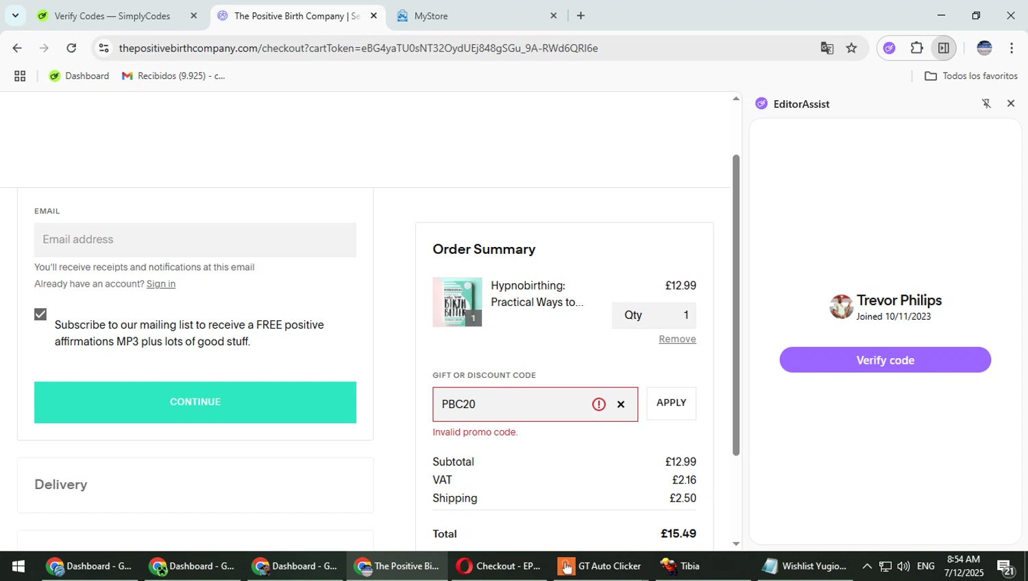Close the EditorAssist side panel
Image resolution: width=1028 pixels, height=581 pixels.
tap(1011, 104)
